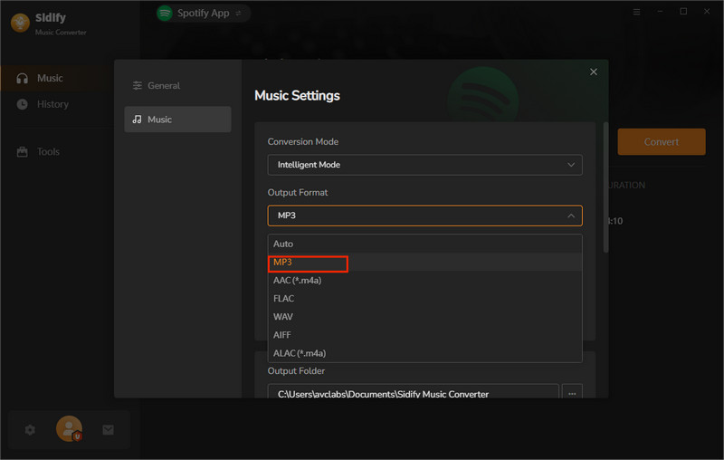724x460 pixels.
Task: Click the chevron on Intelligent Mode
Action: pyautogui.click(x=571, y=165)
